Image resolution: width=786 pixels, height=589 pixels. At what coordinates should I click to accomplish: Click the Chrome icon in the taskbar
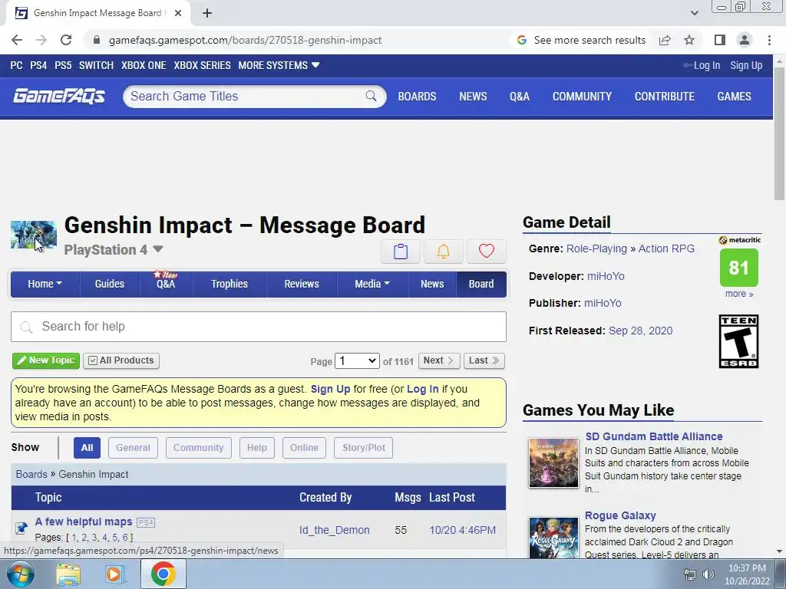click(163, 574)
